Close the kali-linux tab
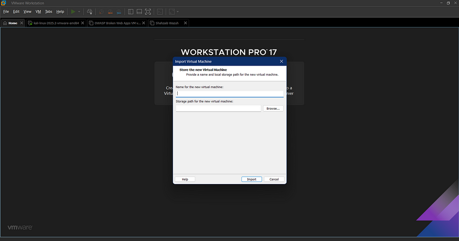Screen dimensions: 459x241 [83, 23]
